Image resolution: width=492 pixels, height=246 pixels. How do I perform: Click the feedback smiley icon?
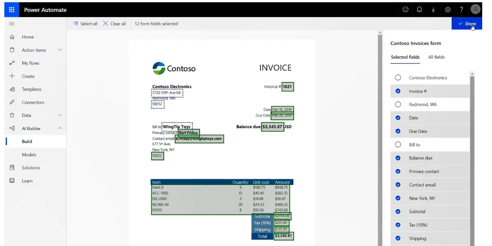(405, 10)
